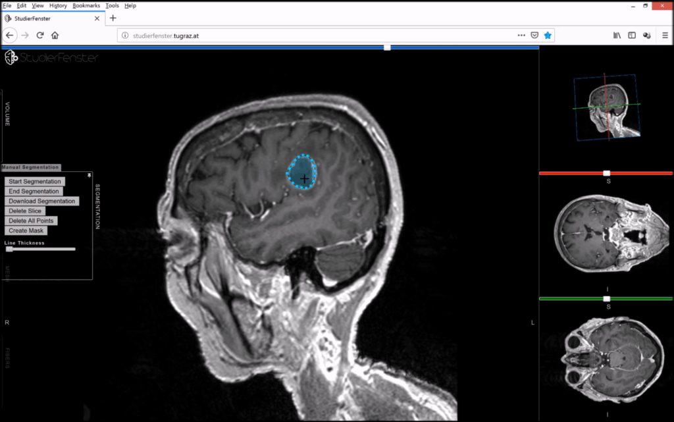This screenshot has width=674, height=422.
Task: Expand the VOLUME side panel tab
Action: (7, 115)
